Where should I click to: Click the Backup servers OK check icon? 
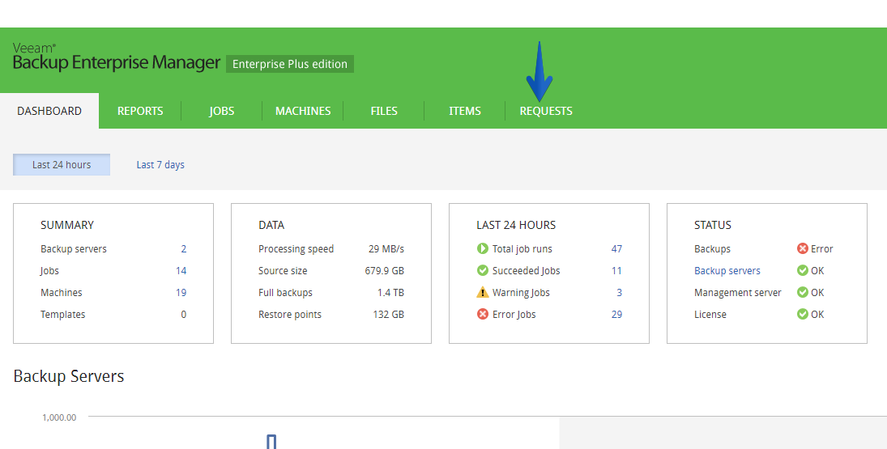pyautogui.click(x=802, y=270)
